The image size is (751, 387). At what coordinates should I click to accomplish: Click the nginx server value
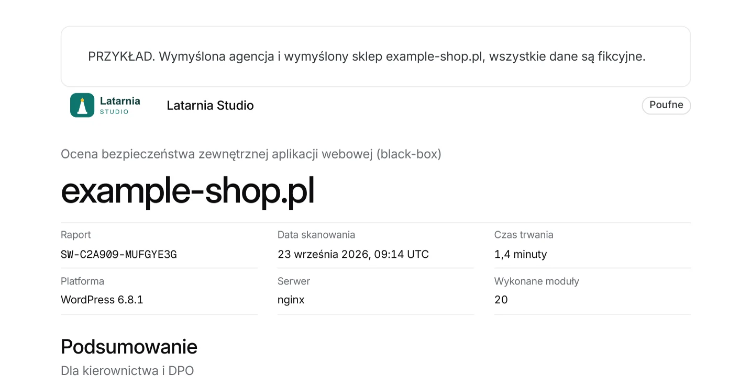coord(291,300)
